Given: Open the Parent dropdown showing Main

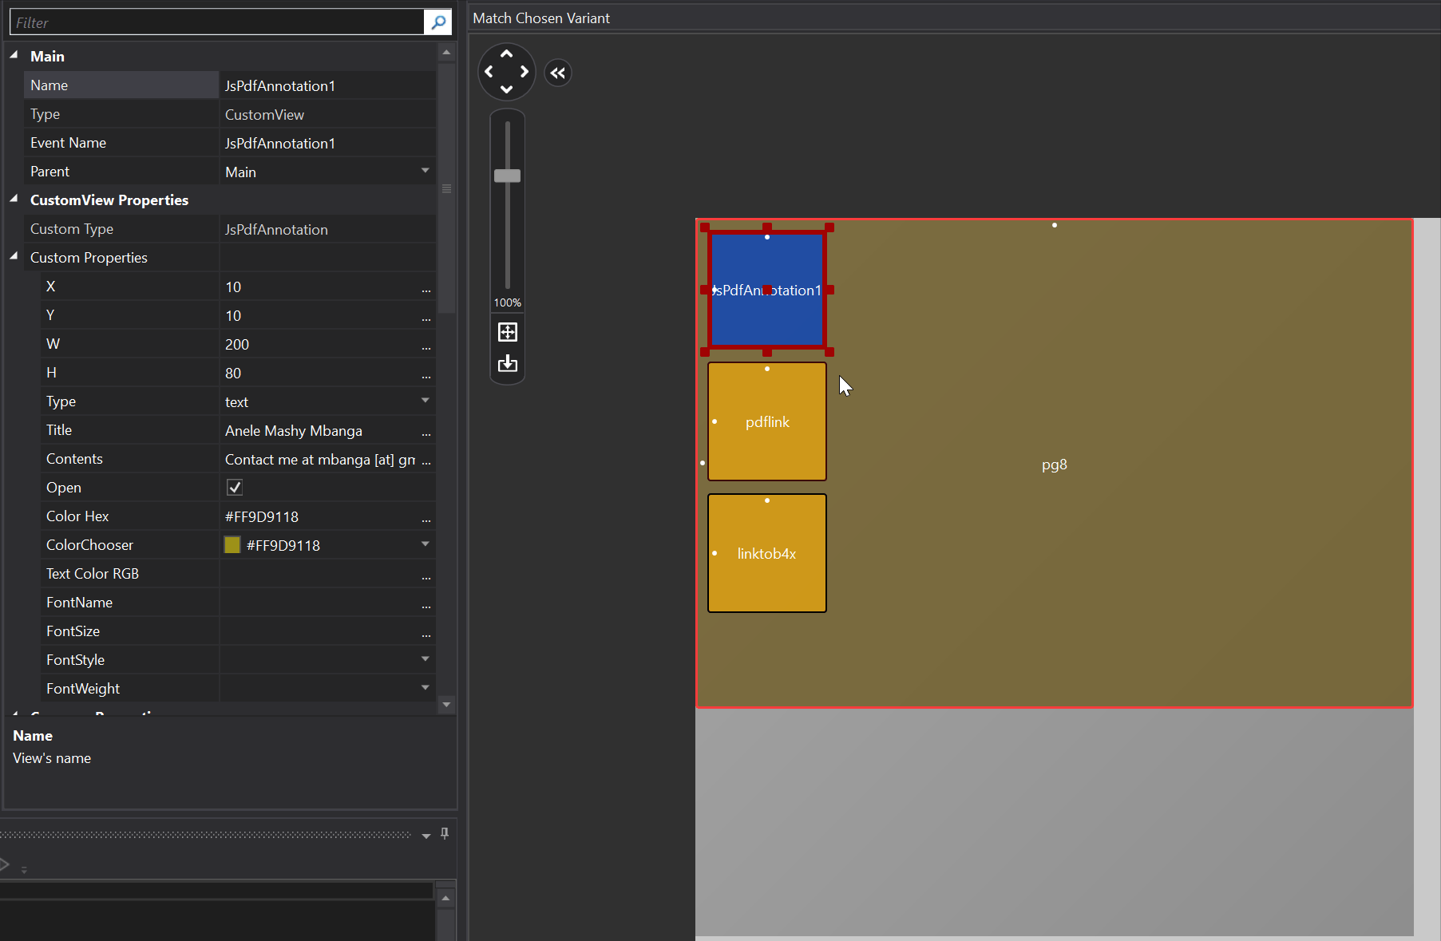Looking at the screenshot, I should tap(425, 171).
